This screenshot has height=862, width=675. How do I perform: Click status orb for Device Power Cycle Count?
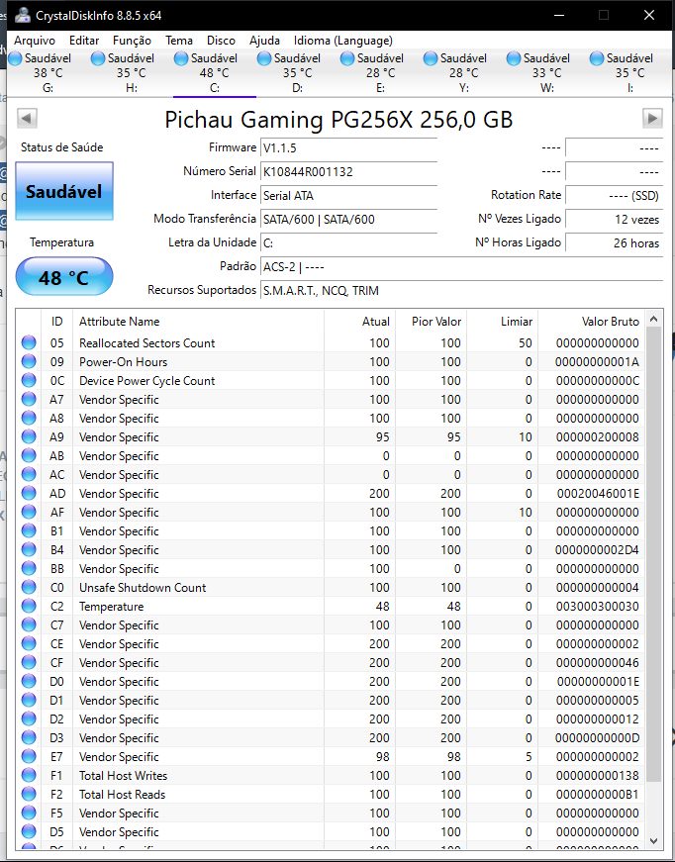point(29,380)
